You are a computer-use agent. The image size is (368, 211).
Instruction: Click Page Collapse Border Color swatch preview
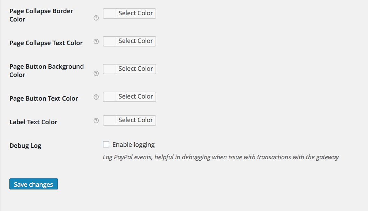tap(109, 13)
